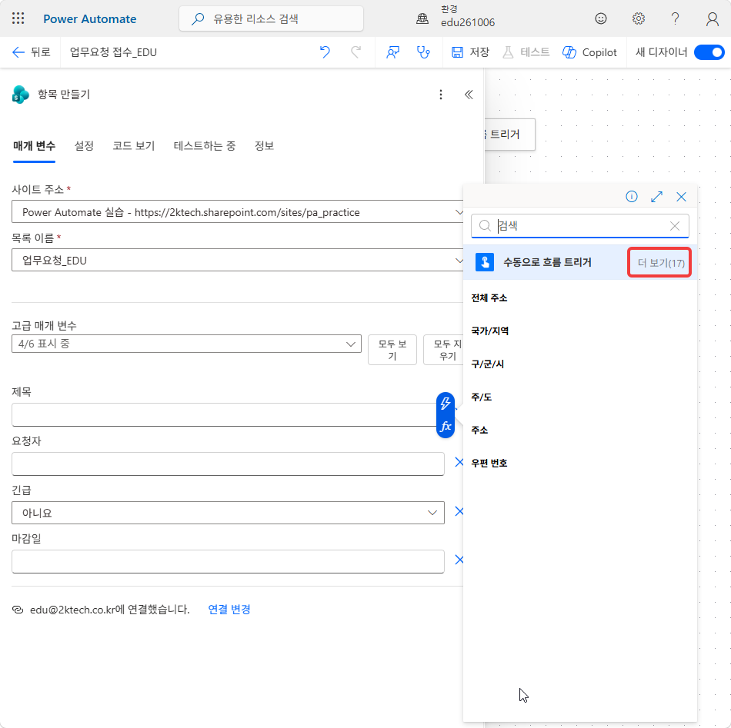Open the 정보 tab
The image size is (731, 728).
coord(264,146)
